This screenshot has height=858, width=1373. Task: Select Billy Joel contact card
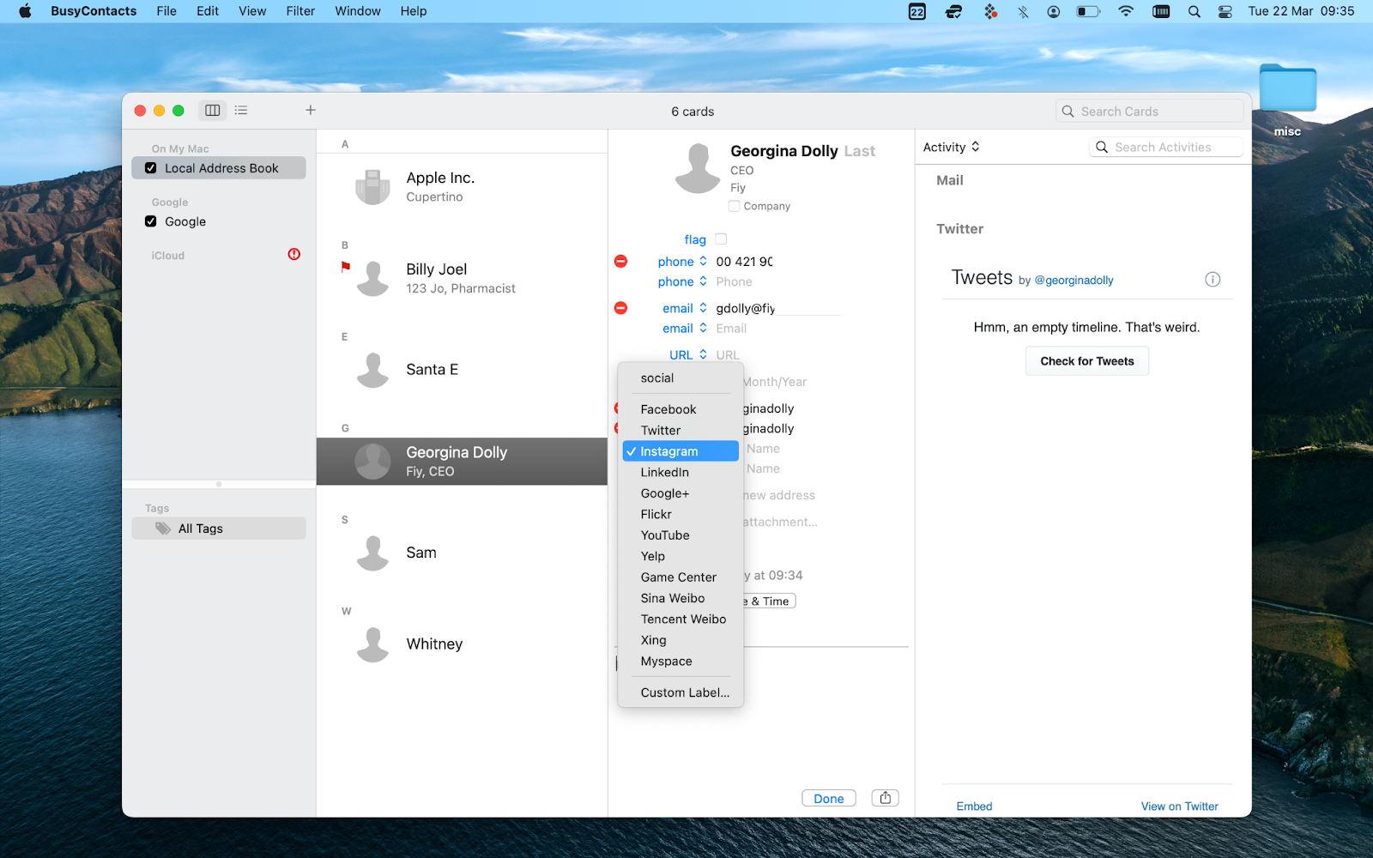[462, 278]
